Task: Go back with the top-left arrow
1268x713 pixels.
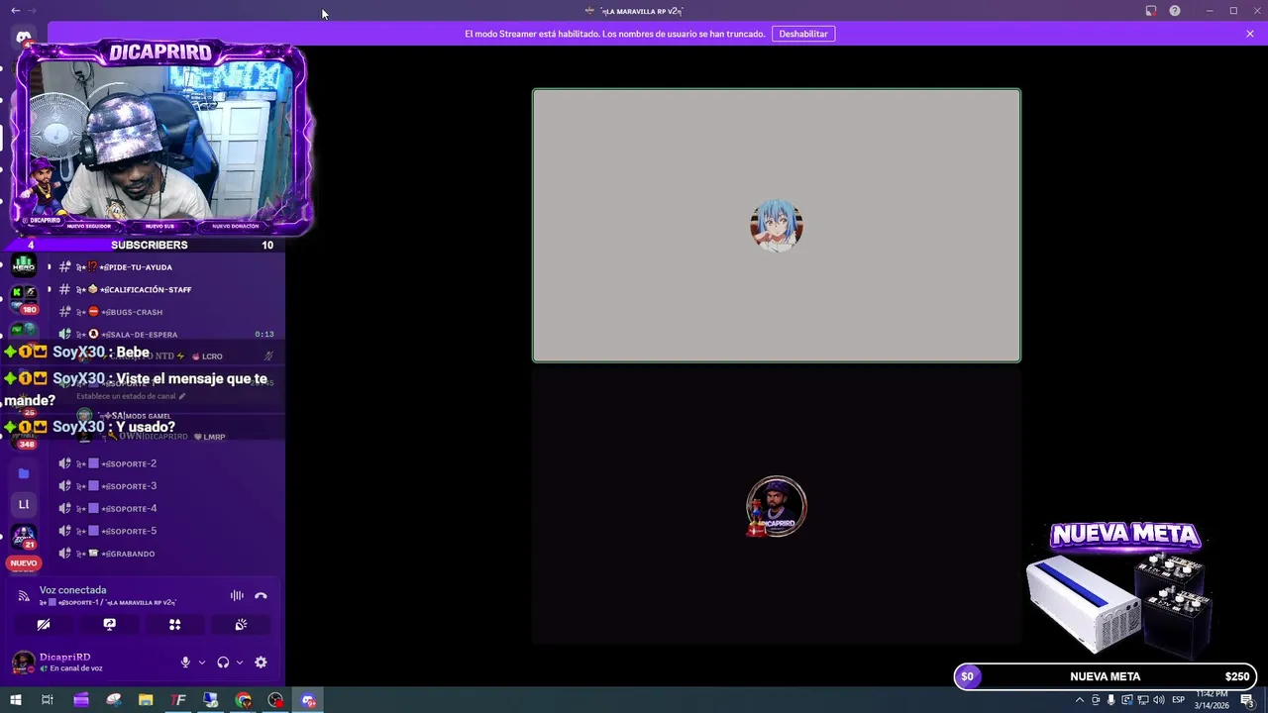Action: pyautogui.click(x=15, y=11)
